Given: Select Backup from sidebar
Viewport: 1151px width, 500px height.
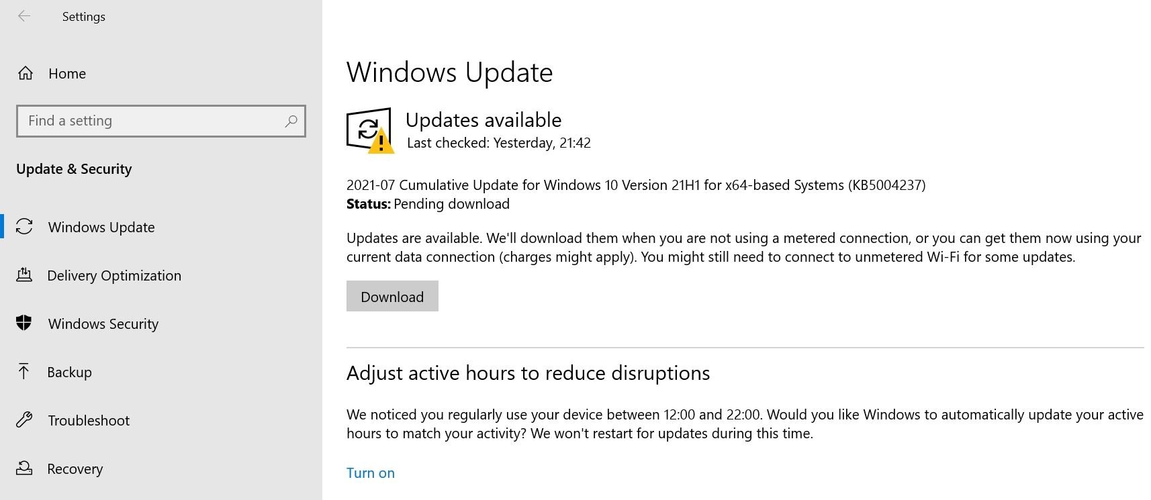Looking at the screenshot, I should point(69,372).
